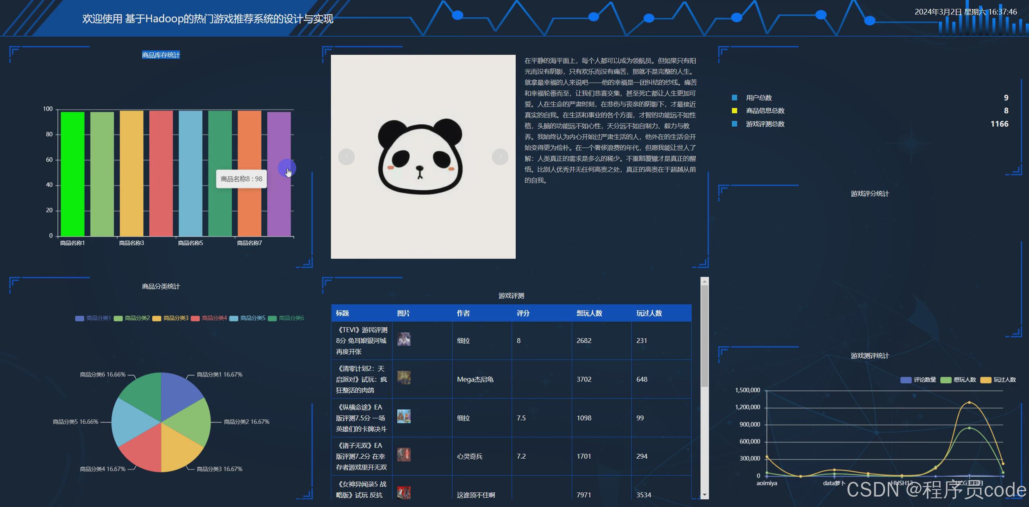Click the panda carousel image
The image size is (1029, 507).
(423, 157)
